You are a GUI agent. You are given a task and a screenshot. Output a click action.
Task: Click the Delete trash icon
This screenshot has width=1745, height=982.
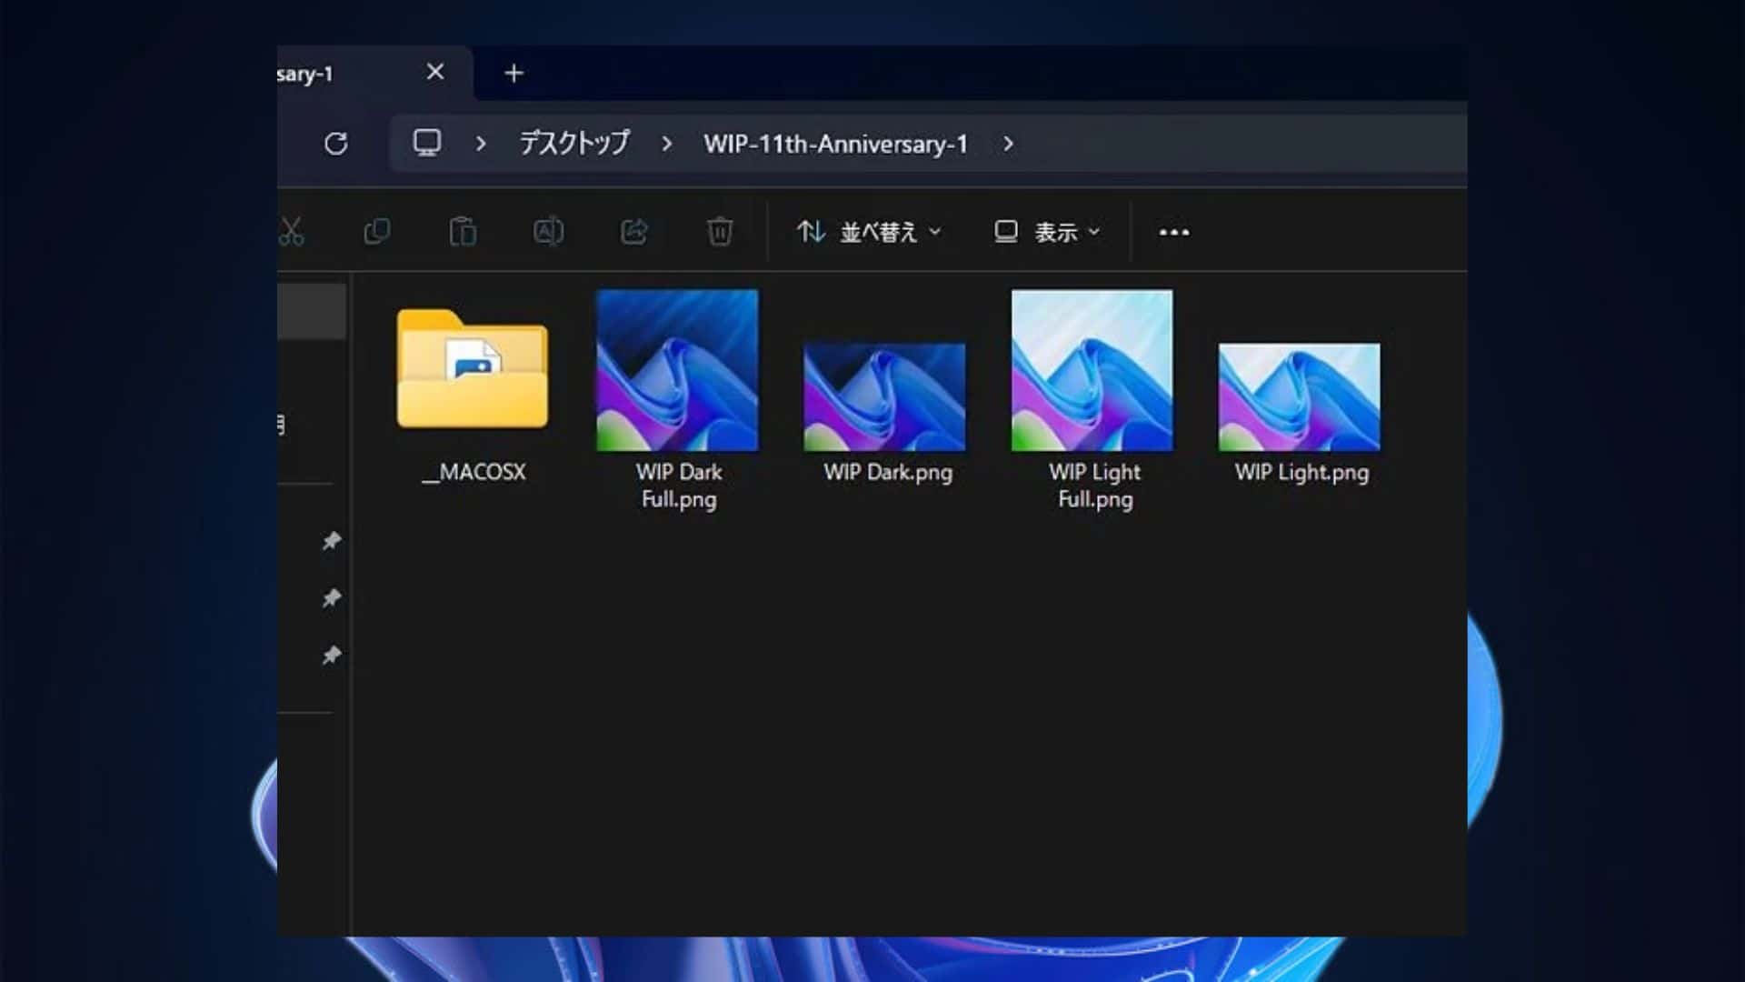pos(720,232)
